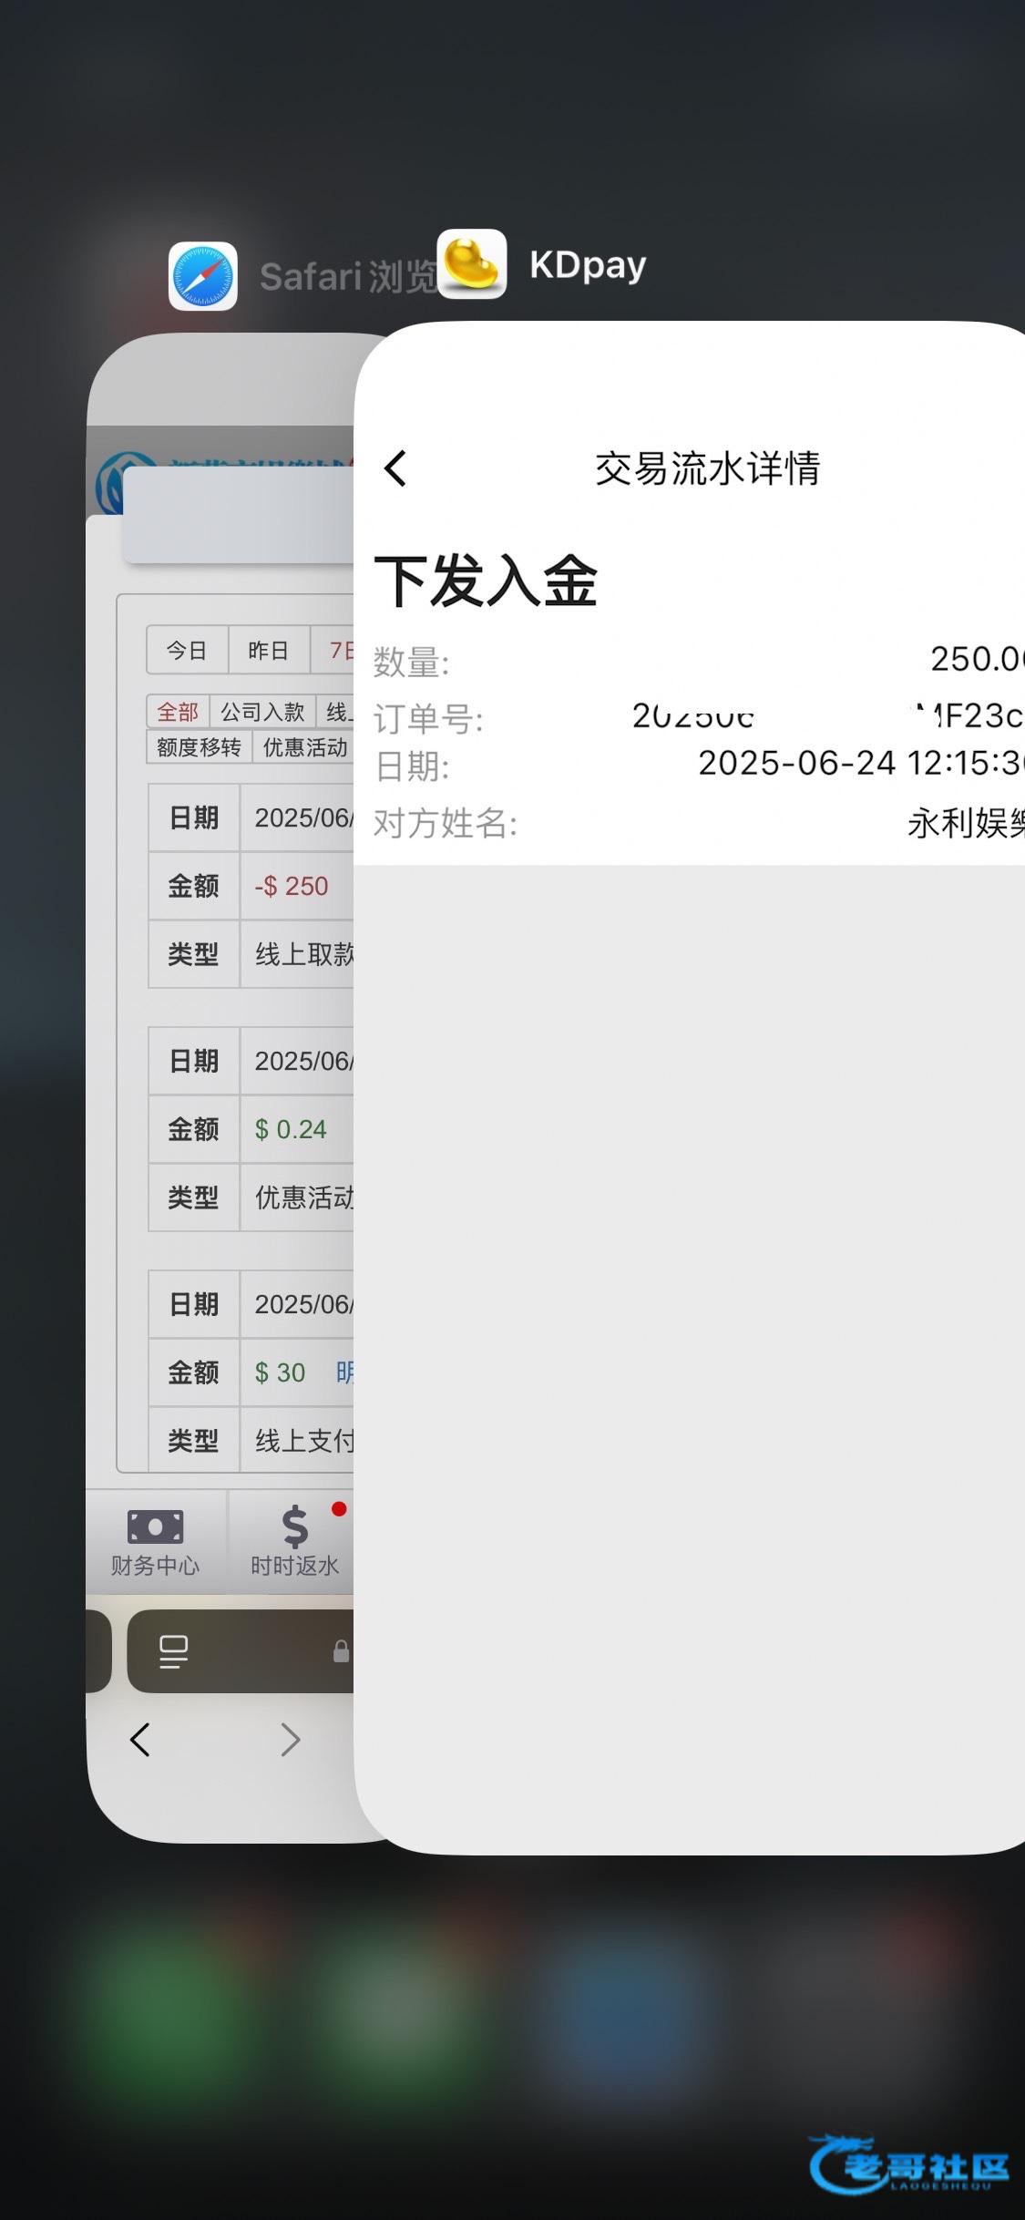Screen dimensions: 1025x2220
Task: Choose the 额度移转 type filter
Action: [199, 747]
